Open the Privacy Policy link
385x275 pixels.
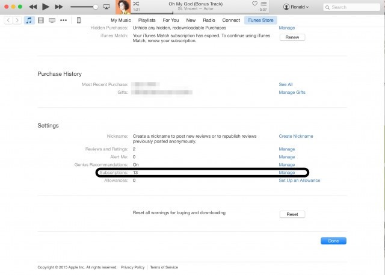tap(133, 267)
